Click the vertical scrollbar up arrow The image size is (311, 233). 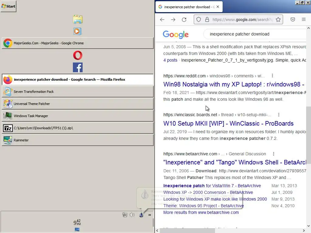click(309, 28)
